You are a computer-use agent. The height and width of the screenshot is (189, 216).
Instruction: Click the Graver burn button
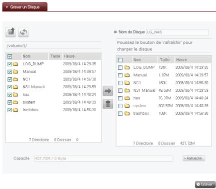click(205, 184)
